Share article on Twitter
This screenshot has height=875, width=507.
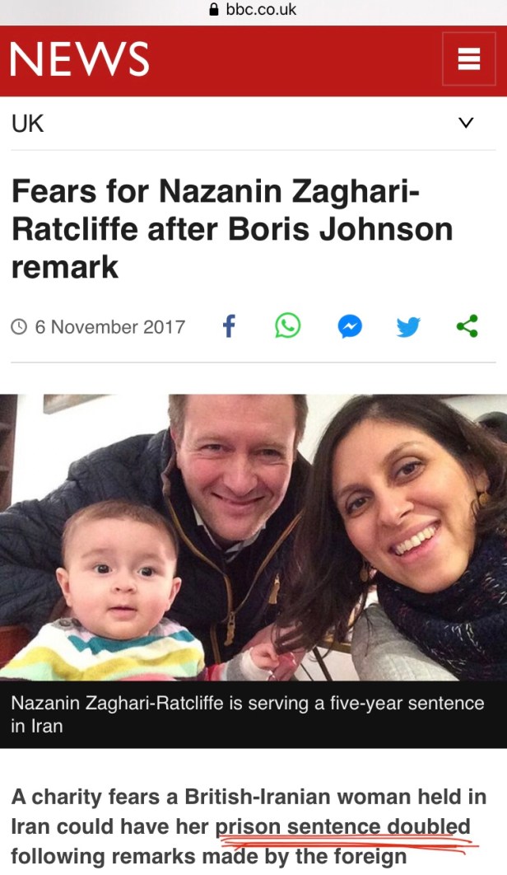click(x=408, y=326)
